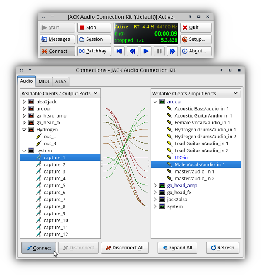The height and width of the screenshot is (275, 261).
Task: Open the Setup dialog
Action: pyautogui.click(x=196, y=39)
